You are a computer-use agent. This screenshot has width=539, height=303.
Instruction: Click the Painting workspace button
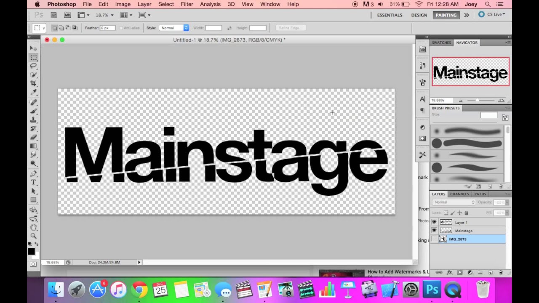coord(446,15)
